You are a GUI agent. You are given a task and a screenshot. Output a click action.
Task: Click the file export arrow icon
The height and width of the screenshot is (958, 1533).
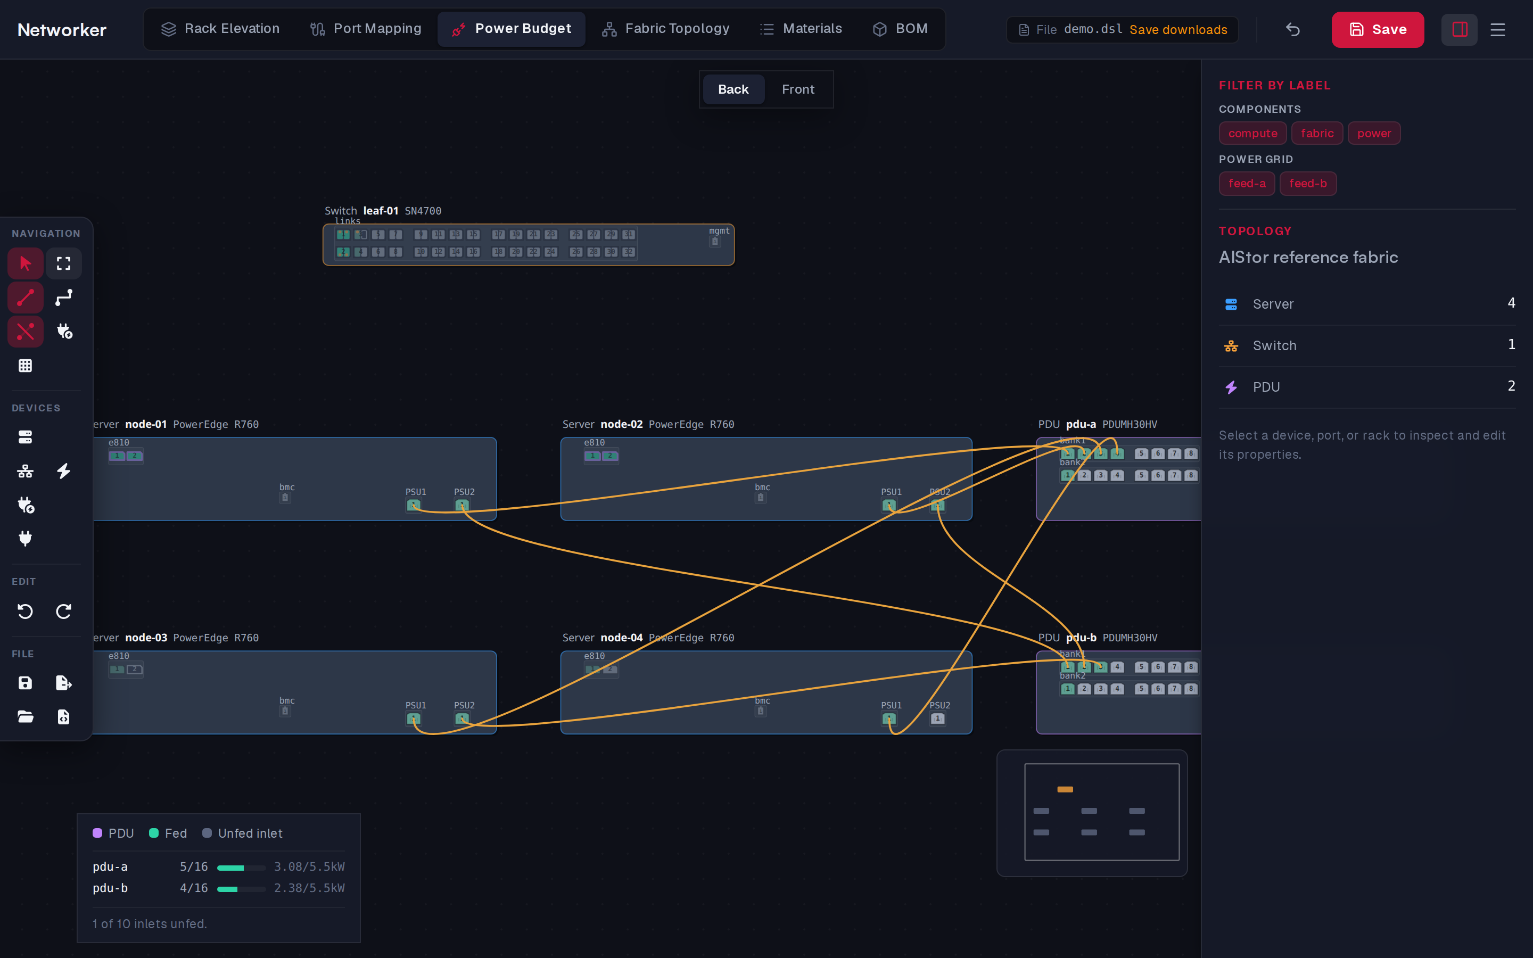63,683
